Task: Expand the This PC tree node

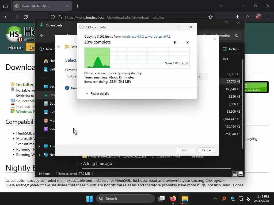Action: click(x=39, y=146)
